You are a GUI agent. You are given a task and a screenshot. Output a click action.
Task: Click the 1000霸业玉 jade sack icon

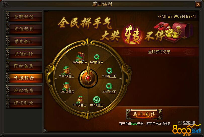click(66, 86)
